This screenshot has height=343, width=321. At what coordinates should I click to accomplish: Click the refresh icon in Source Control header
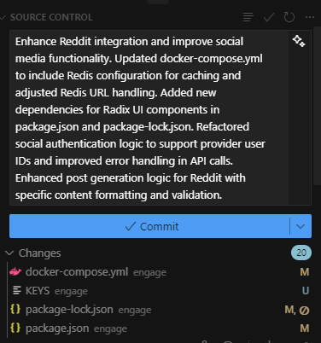pyautogui.click(x=289, y=17)
